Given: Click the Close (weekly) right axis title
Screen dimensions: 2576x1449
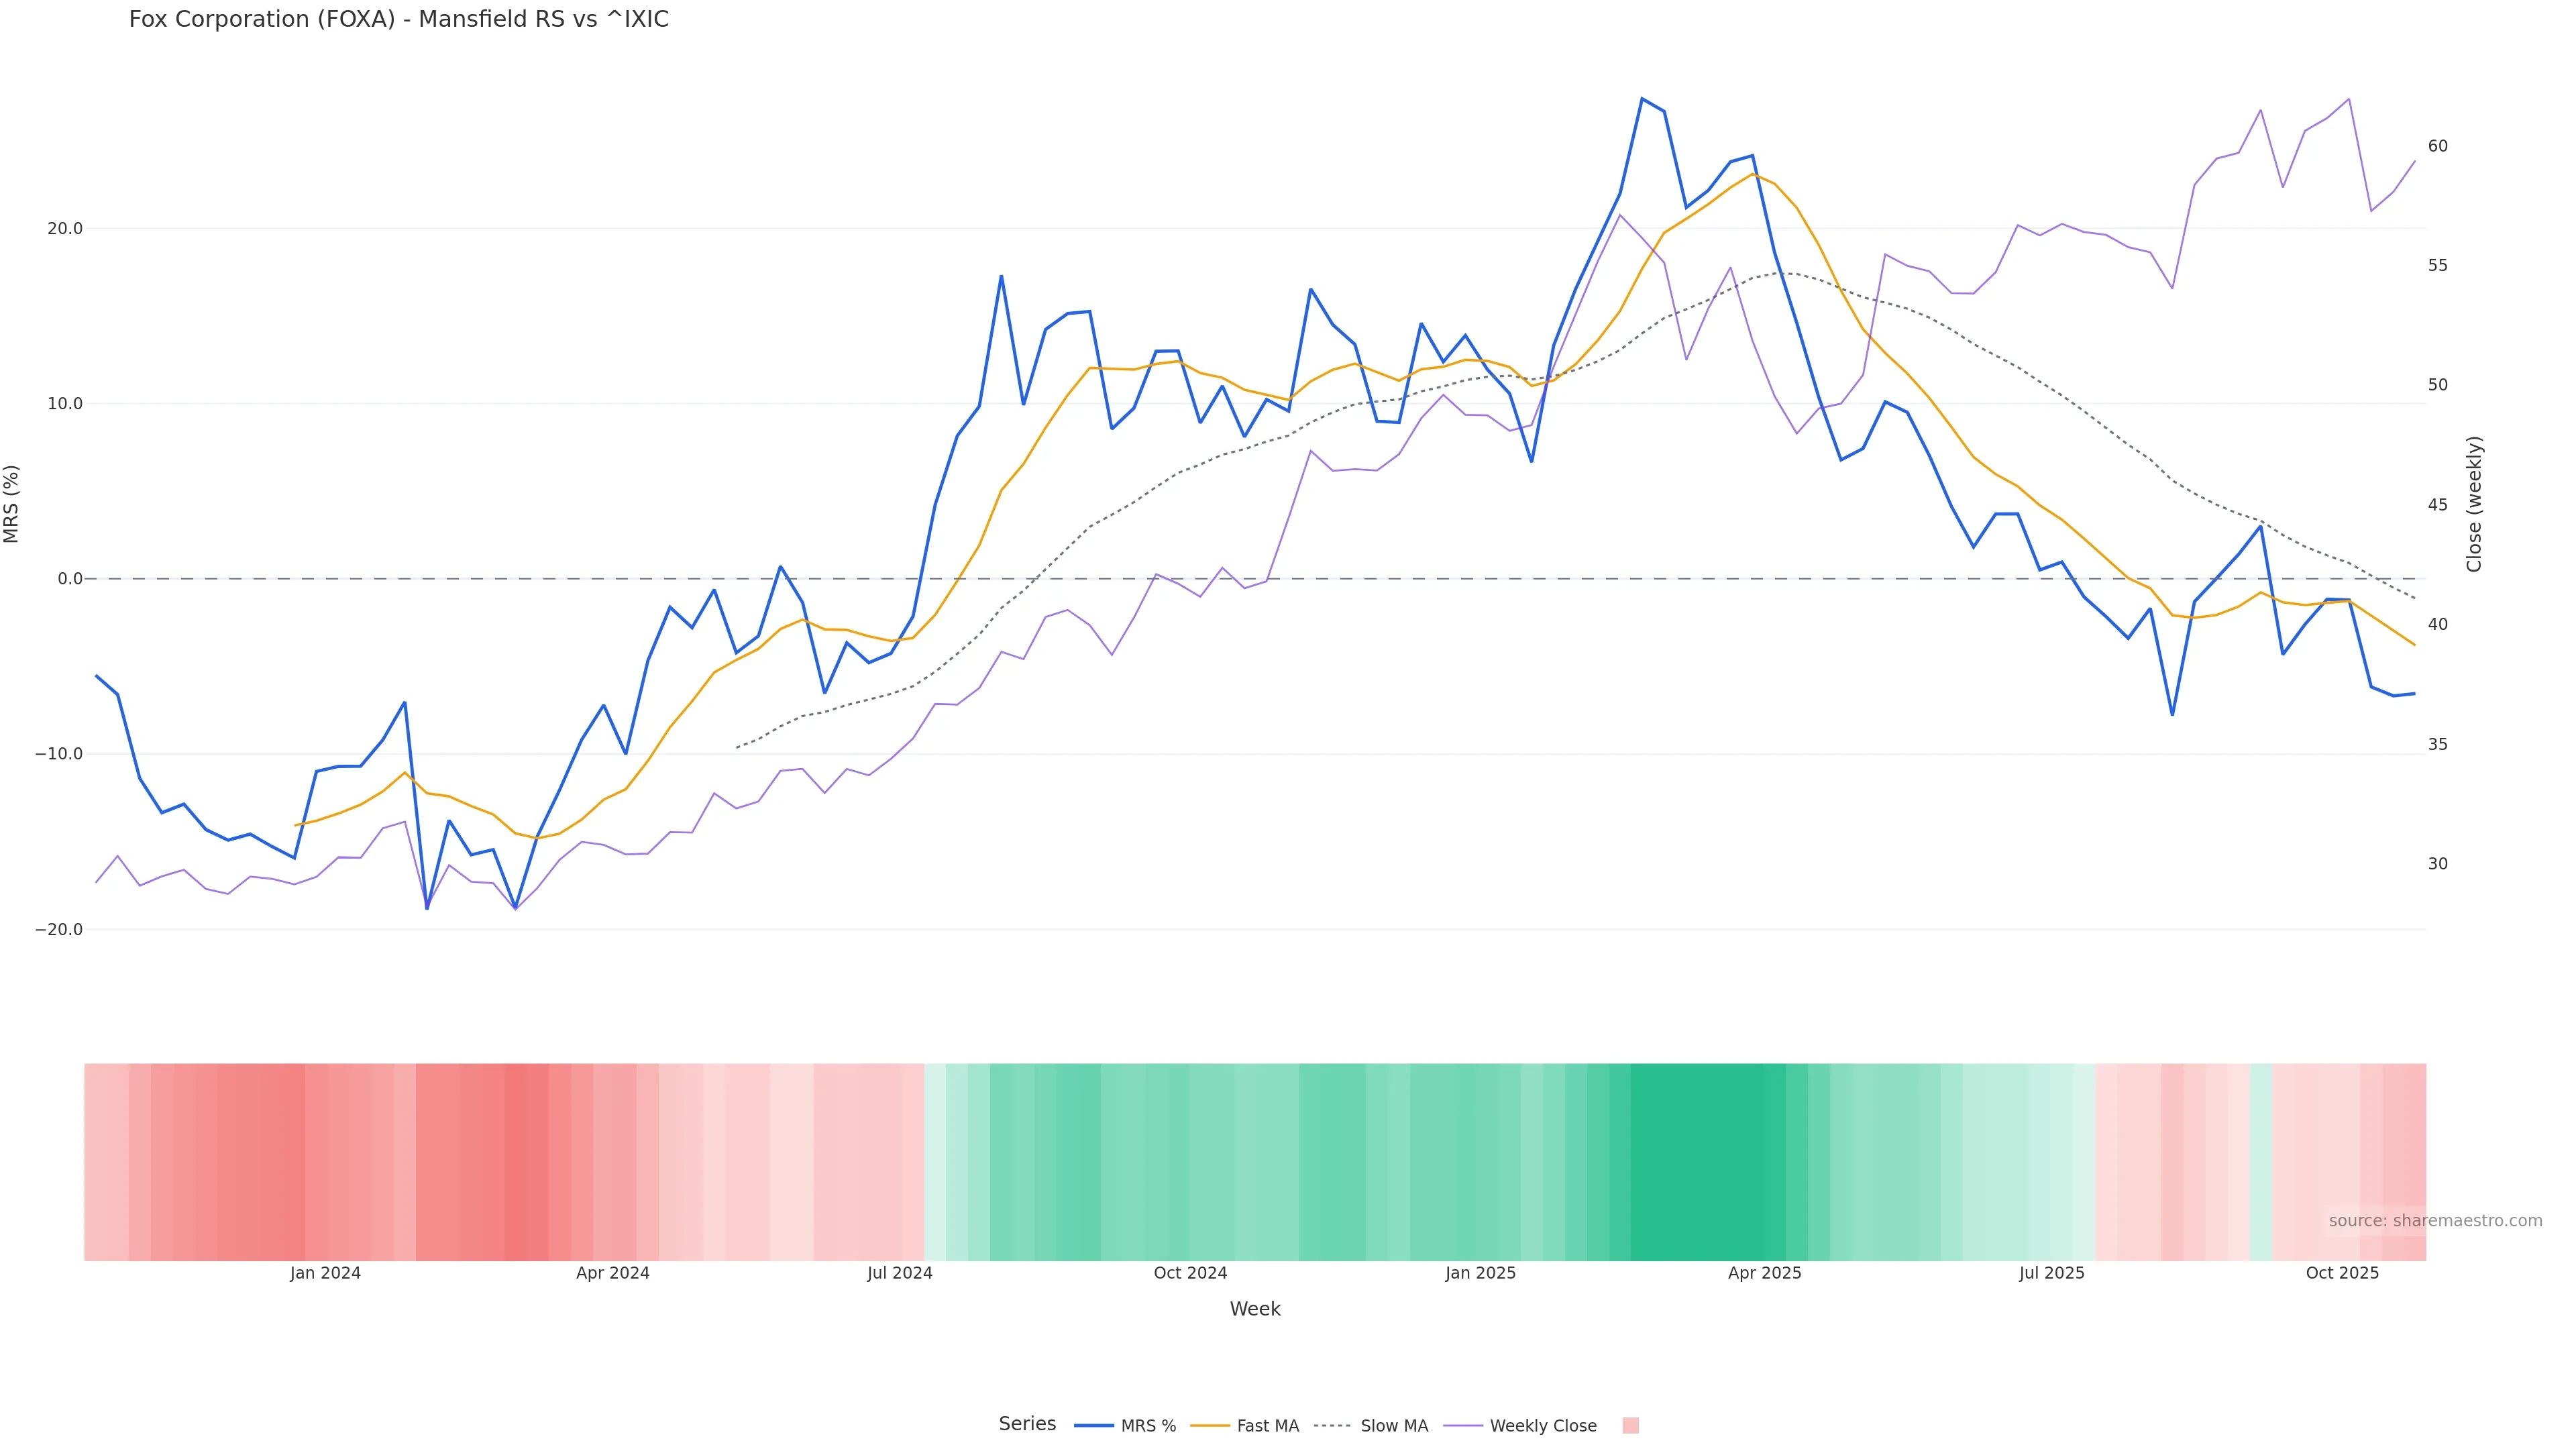Looking at the screenshot, I should coord(2474,504).
